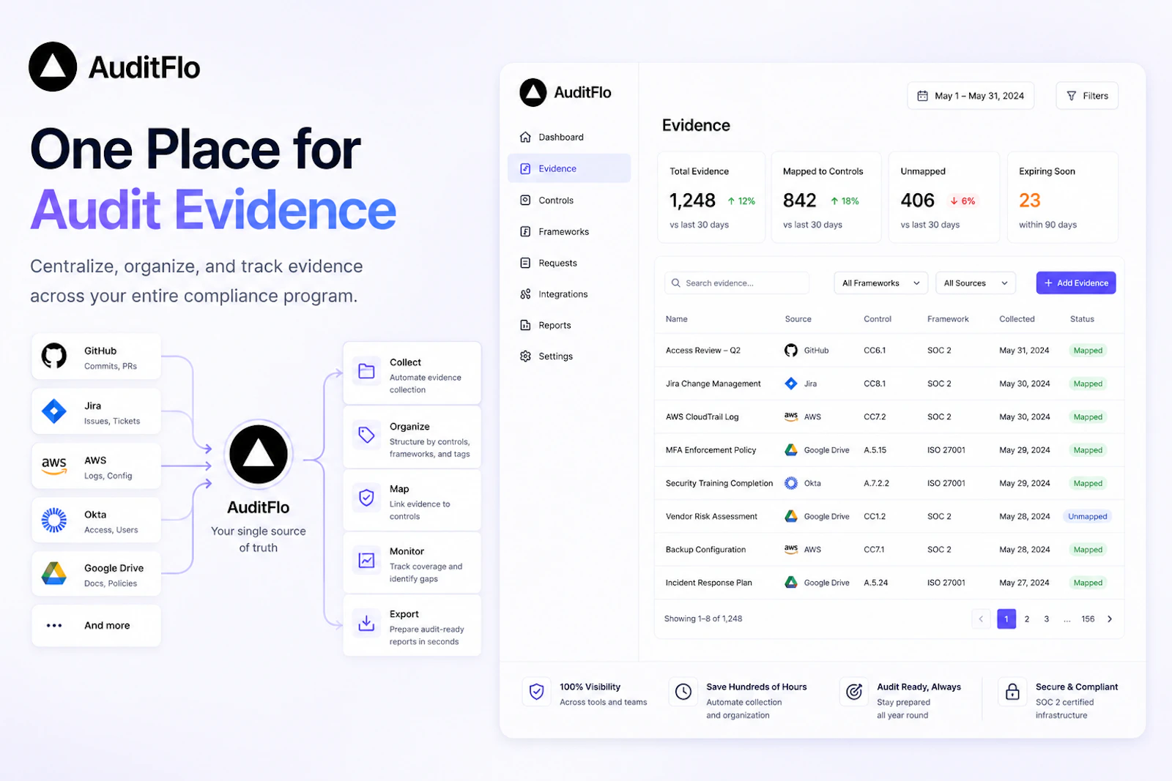Image resolution: width=1172 pixels, height=781 pixels.
Task: Click the Jira icon in Jira Change Management row
Action: tap(791, 384)
